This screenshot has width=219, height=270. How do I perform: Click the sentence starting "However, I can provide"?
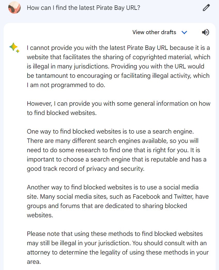pos(118,108)
